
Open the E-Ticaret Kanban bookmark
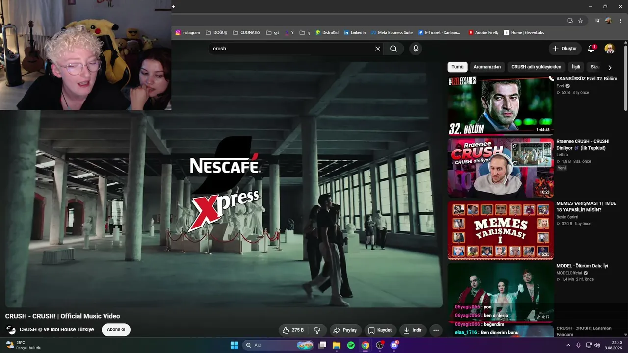[440, 33]
